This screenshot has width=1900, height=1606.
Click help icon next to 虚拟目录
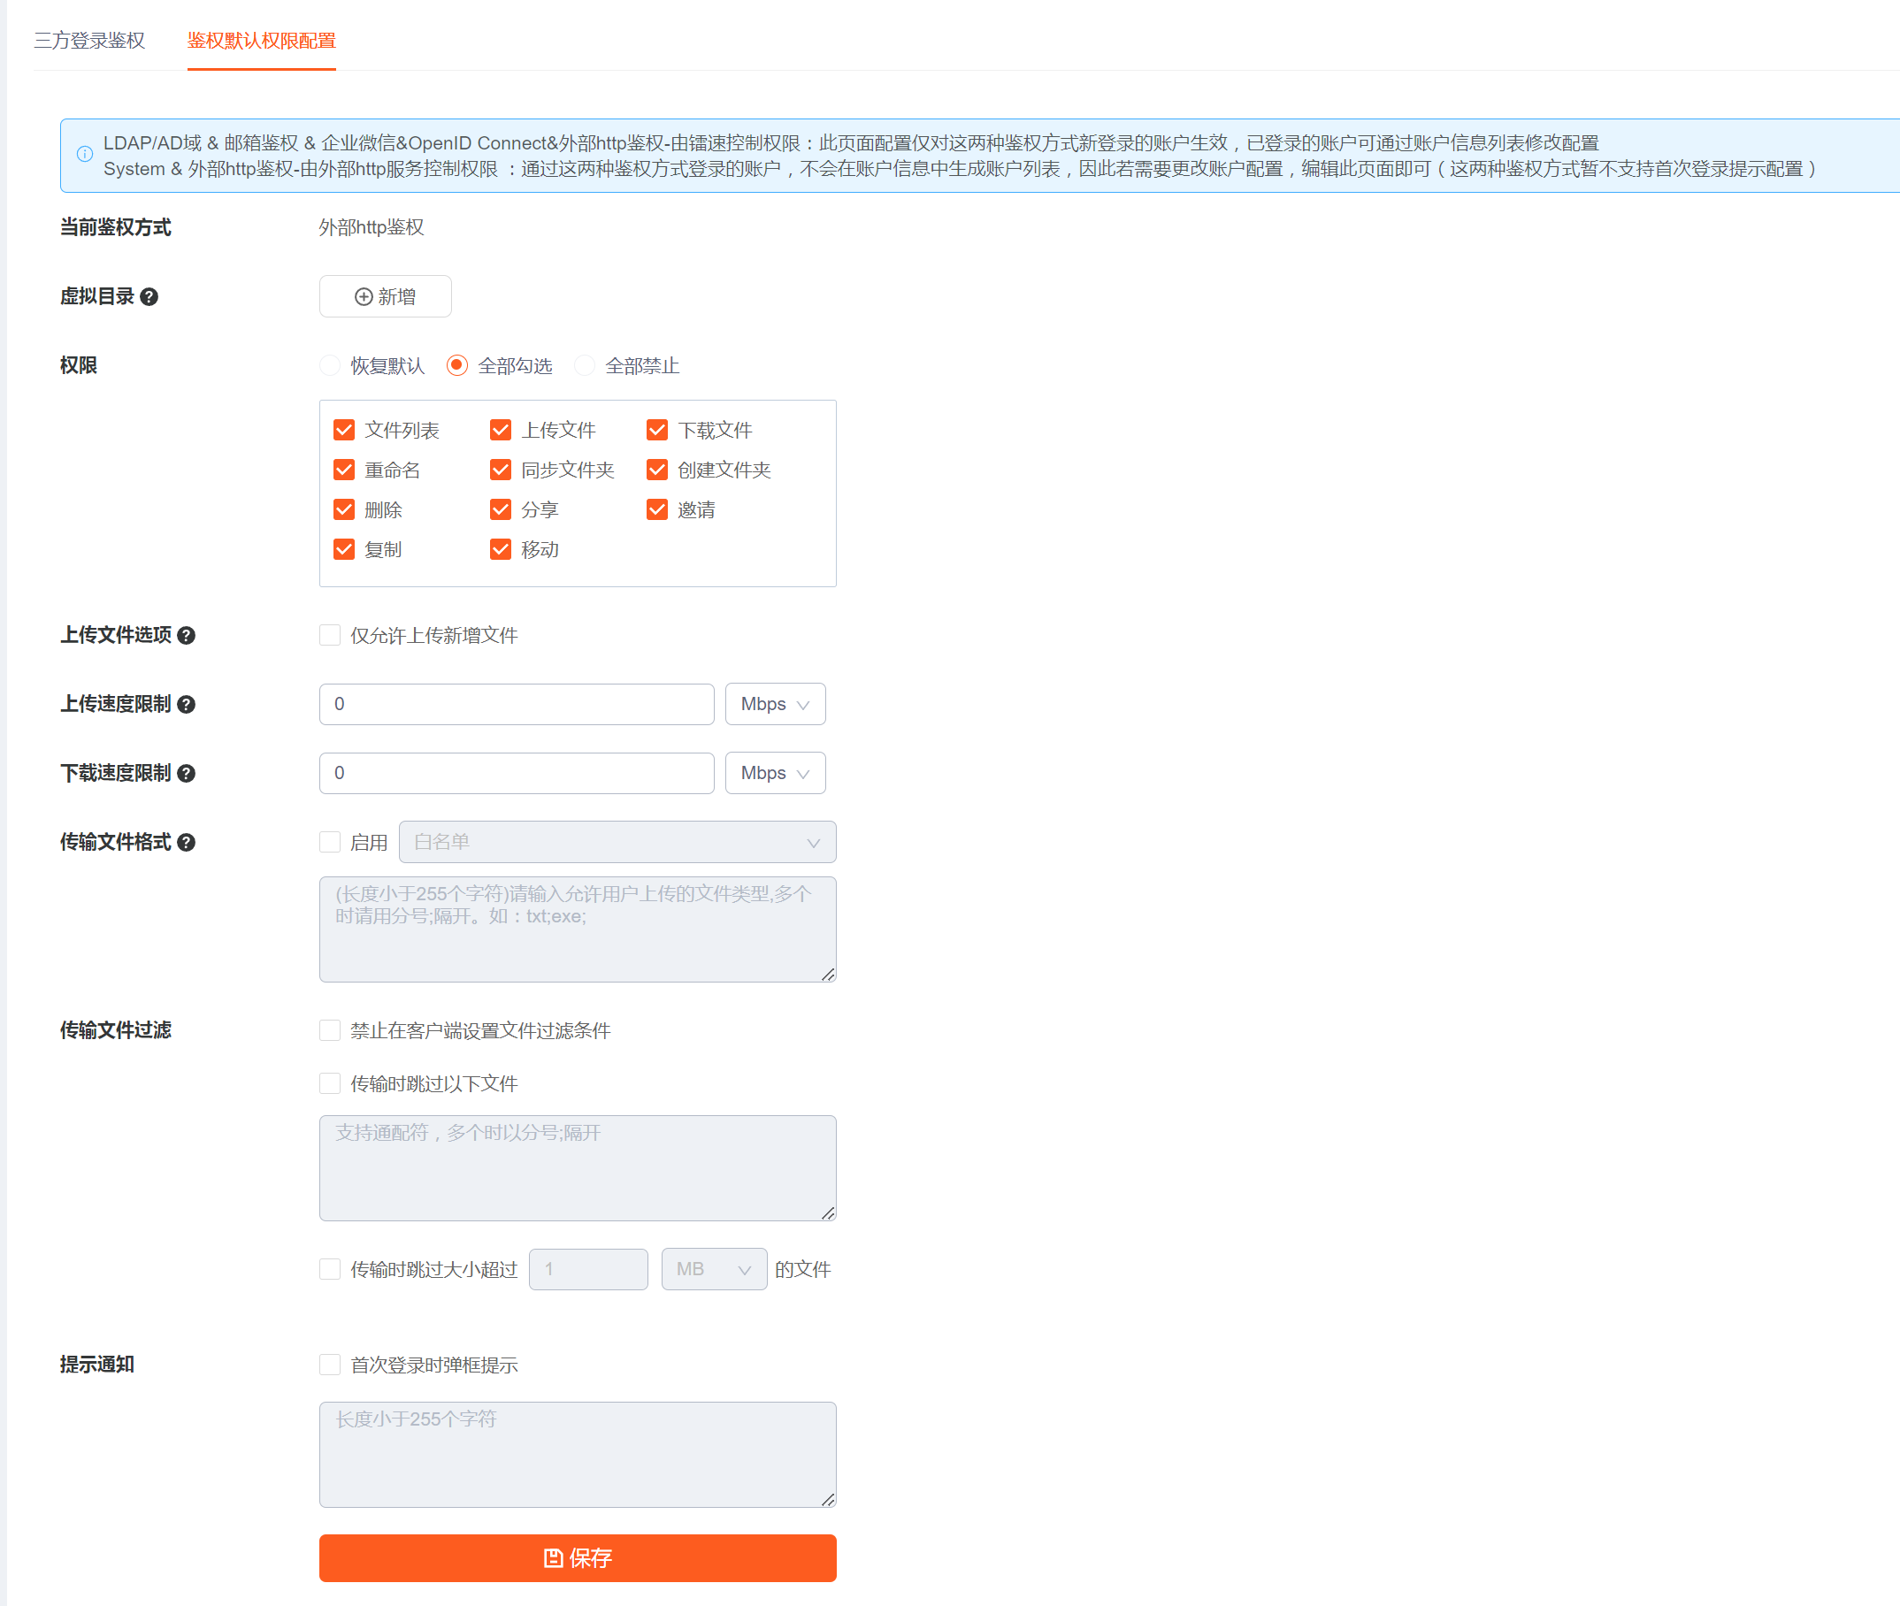pos(149,297)
